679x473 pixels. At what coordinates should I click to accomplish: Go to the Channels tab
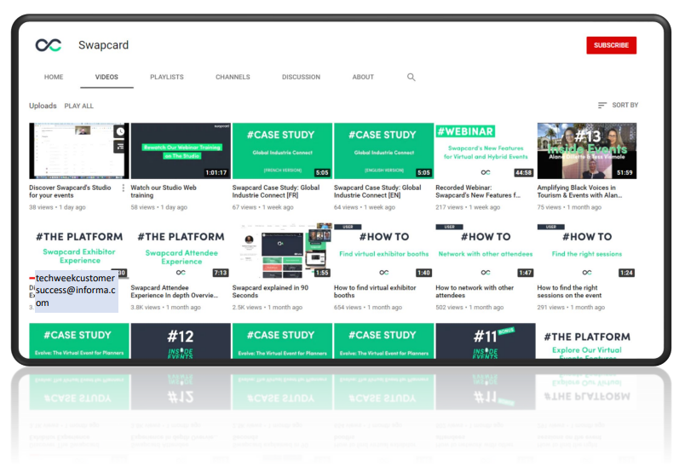[x=233, y=77]
